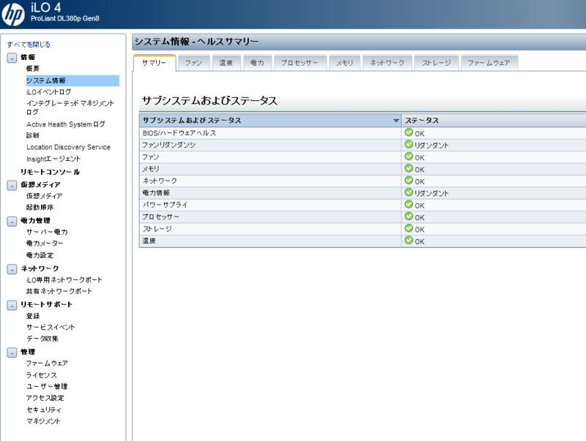Collapse the 電力管理 sidebar section

tap(10, 219)
